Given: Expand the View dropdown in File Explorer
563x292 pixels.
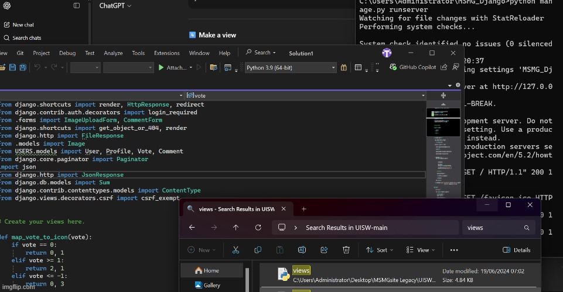Looking at the screenshot, I should click(x=421, y=250).
